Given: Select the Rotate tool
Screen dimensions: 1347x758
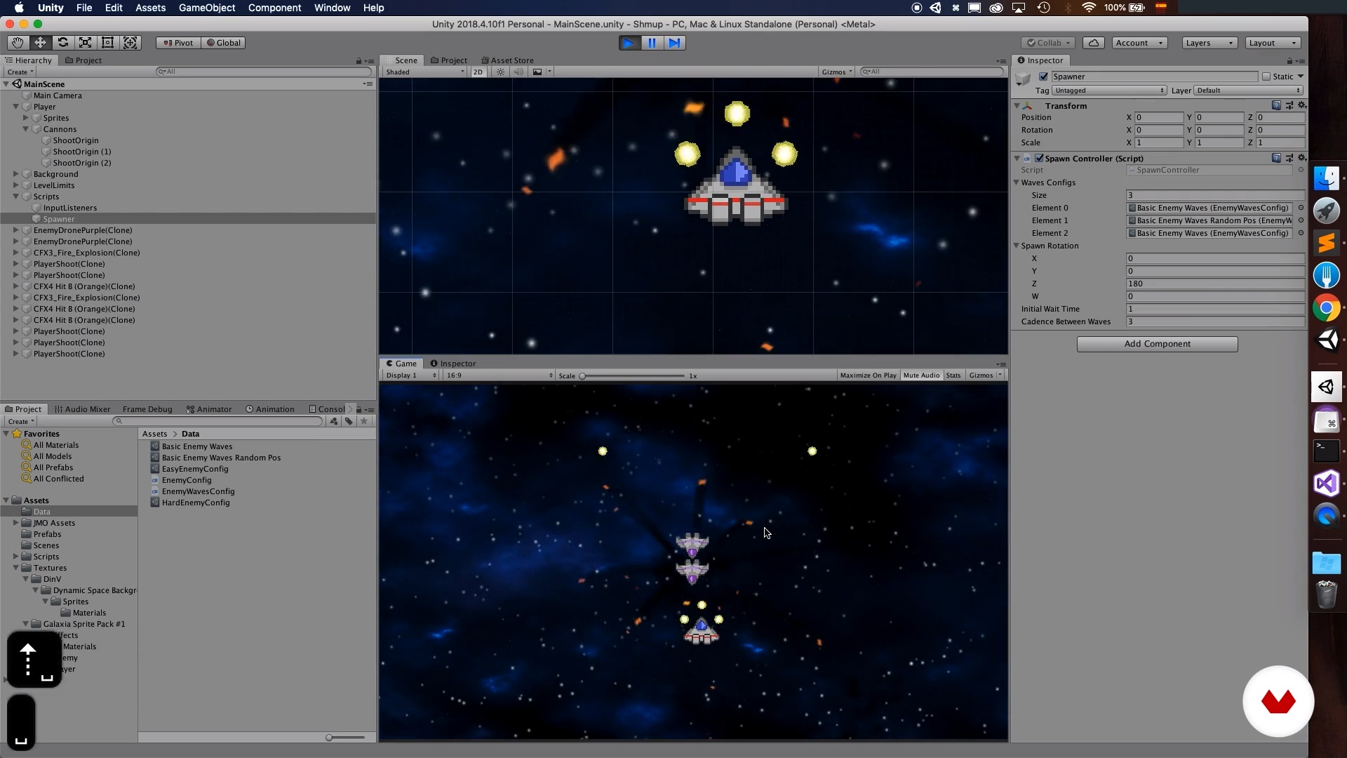Looking at the screenshot, I should pyautogui.click(x=62, y=43).
